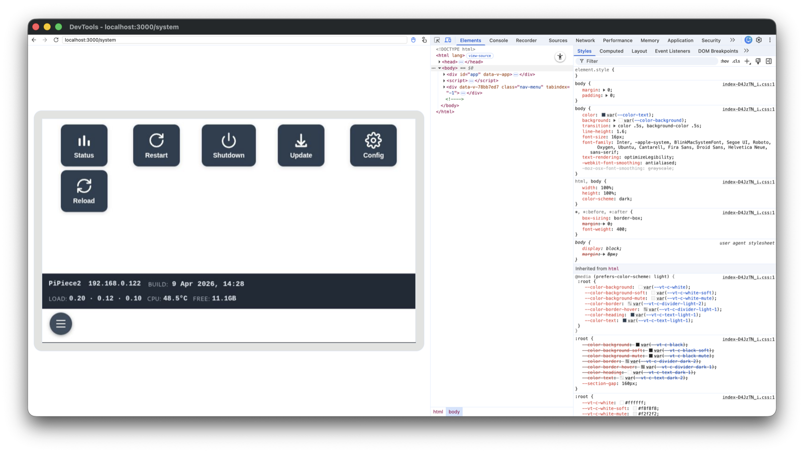Image resolution: width=804 pixels, height=453 pixels.
Task: Click the Reload icon tile
Action: pos(84,186)
